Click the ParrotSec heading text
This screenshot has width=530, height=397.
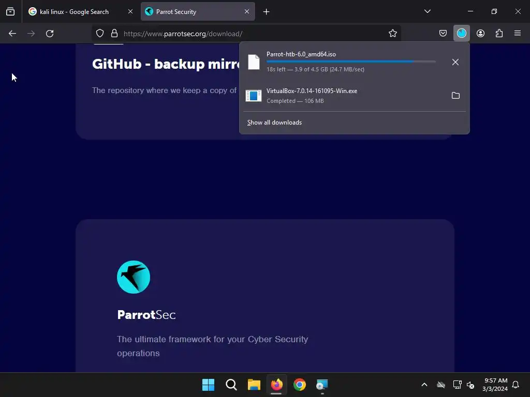click(146, 315)
